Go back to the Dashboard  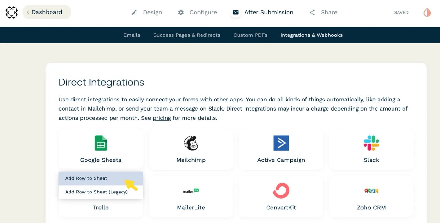coord(47,12)
